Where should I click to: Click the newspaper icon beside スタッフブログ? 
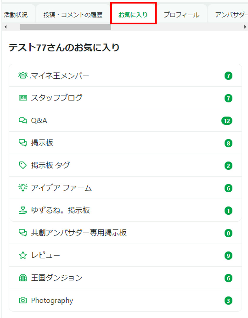[23, 98]
